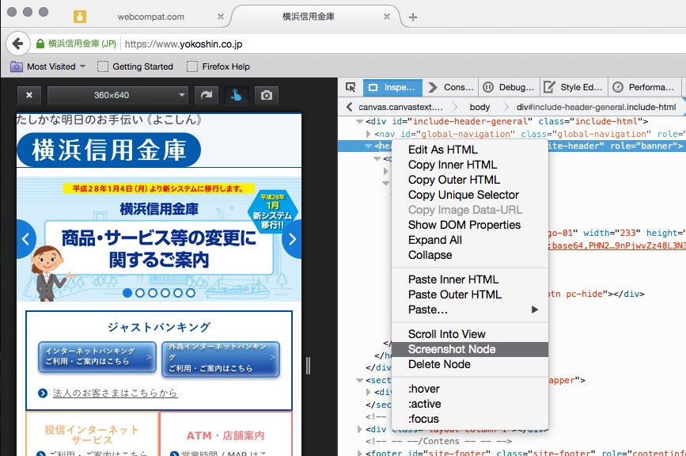Open the Getting Started bookmark
This screenshot has width=686, height=456.
pyautogui.click(x=135, y=66)
